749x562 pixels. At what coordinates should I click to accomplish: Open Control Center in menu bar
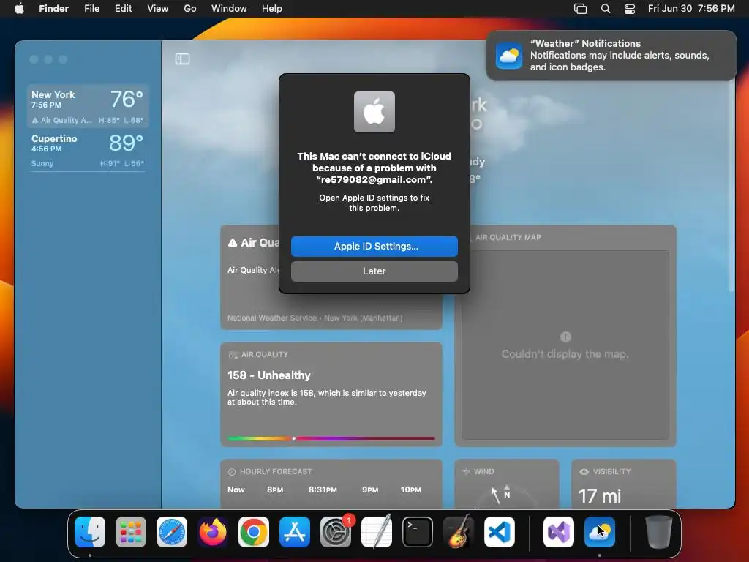pos(630,9)
